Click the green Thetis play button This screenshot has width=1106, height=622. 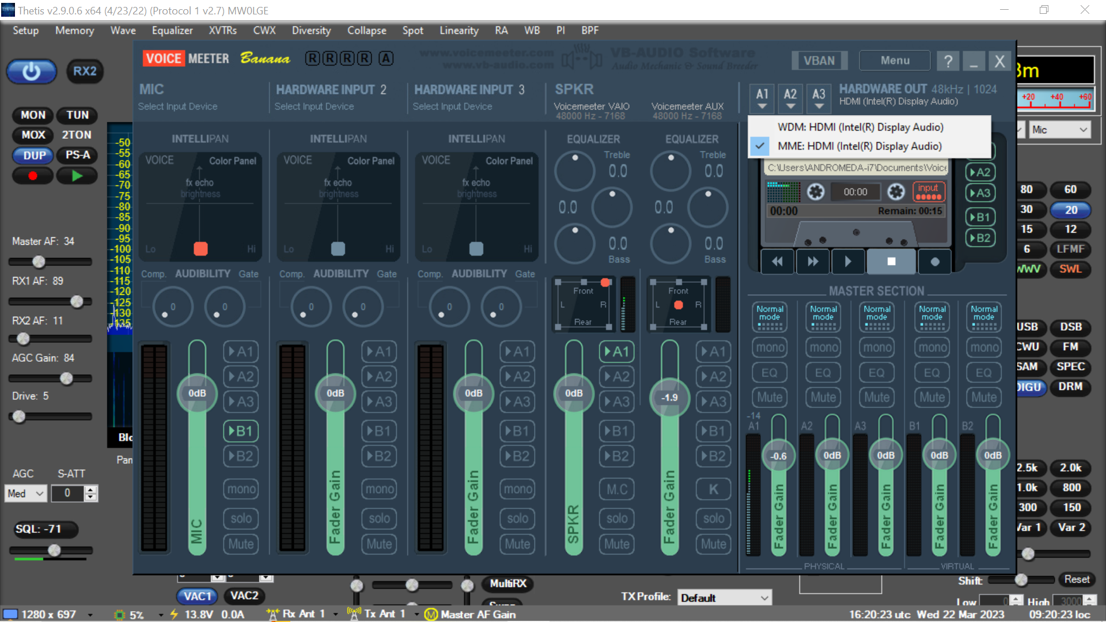tap(77, 176)
